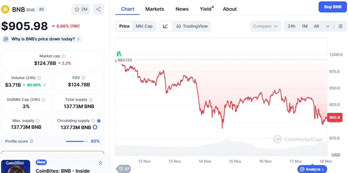Switch chart to Mkt Cap view
Viewport: 348px width, 173px height.
click(x=144, y=26)
